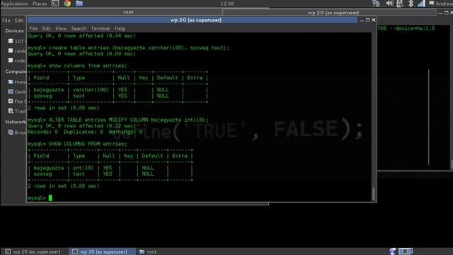Screen dimensions: 453x255
Task: Click the display icon in system tray
Action: 376,4
